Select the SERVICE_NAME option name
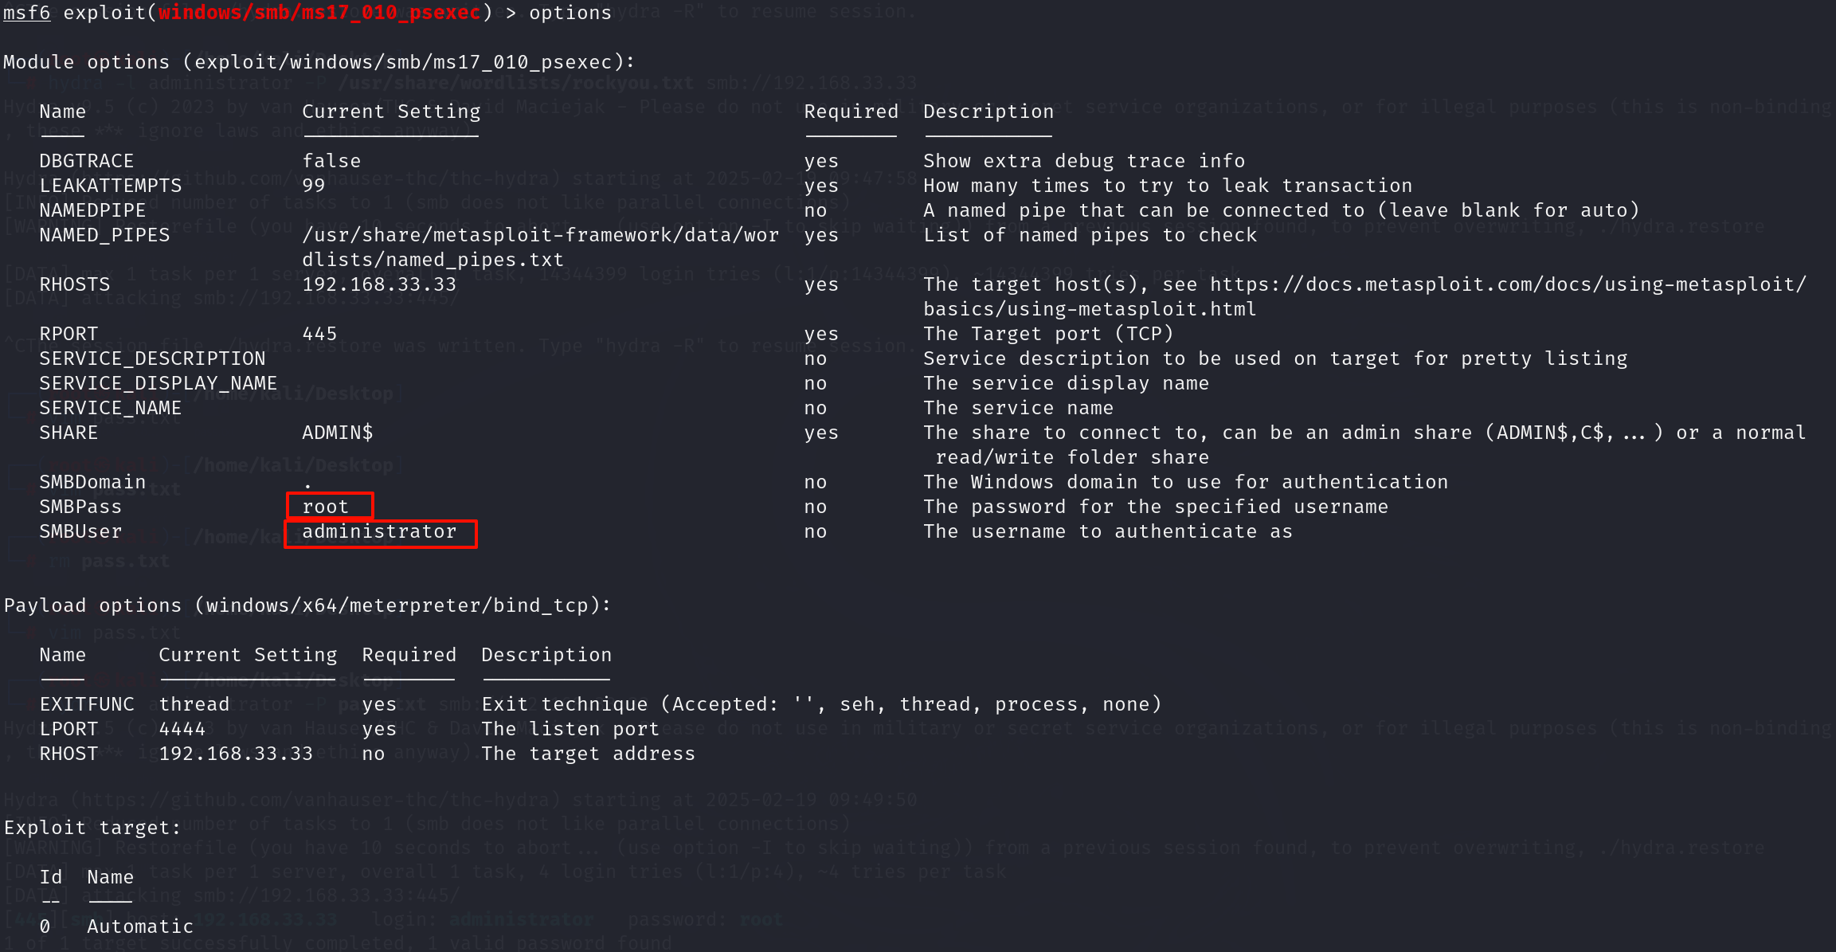This screenshot has height=952, width=1836. click(111, 408)
